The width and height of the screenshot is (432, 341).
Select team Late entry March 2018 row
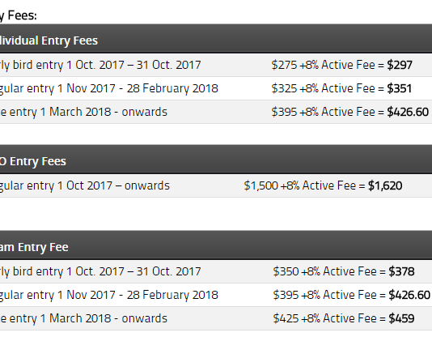(x=216, y=318)
